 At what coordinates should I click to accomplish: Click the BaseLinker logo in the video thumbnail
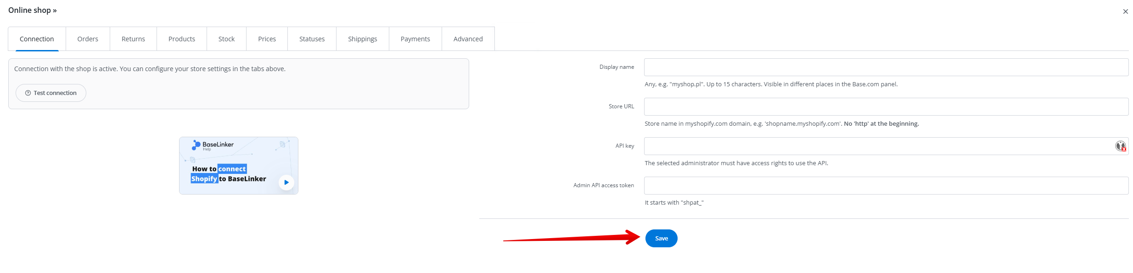(213, 145)
